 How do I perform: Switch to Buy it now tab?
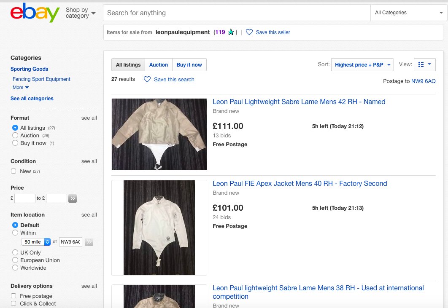189,64
